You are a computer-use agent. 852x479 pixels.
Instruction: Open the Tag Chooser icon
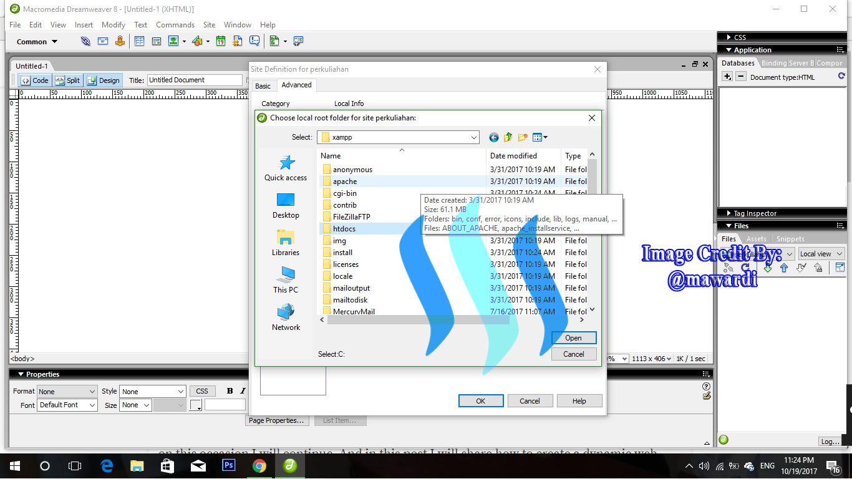point(298,41)
